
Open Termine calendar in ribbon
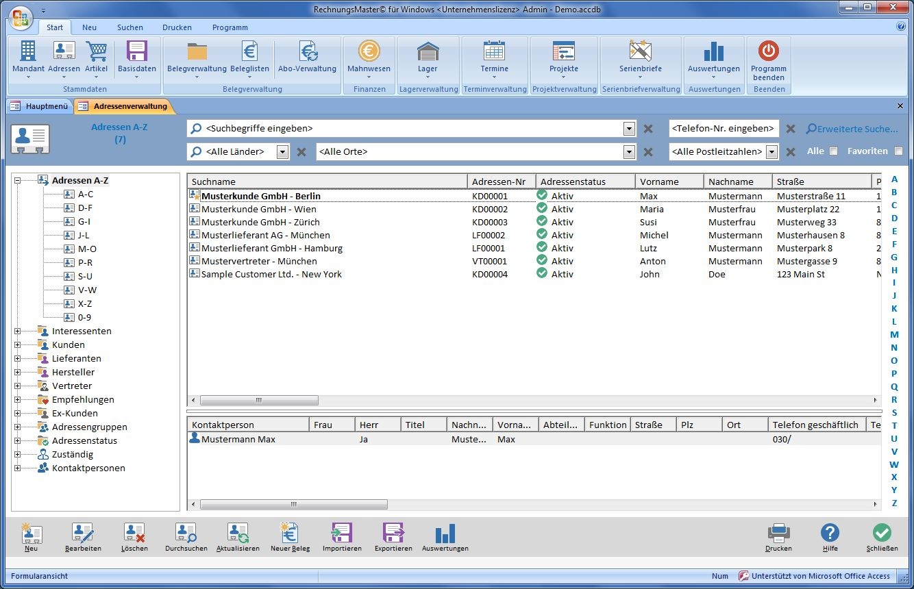pyautogui.click(x=494, y=52)
